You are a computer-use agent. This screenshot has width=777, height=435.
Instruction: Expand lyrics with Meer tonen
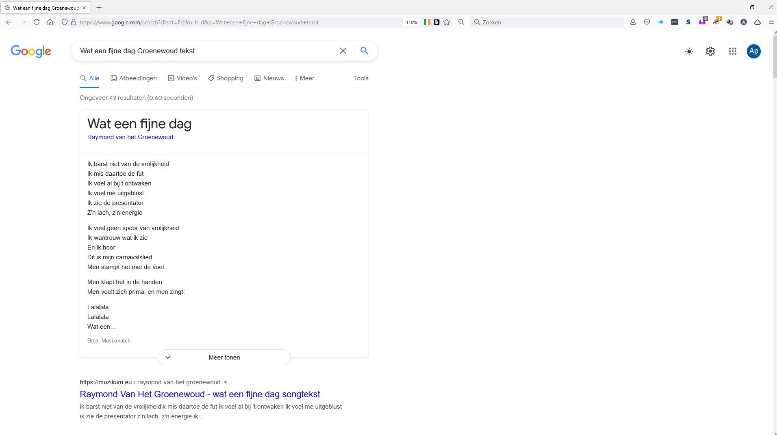point(224,357)
